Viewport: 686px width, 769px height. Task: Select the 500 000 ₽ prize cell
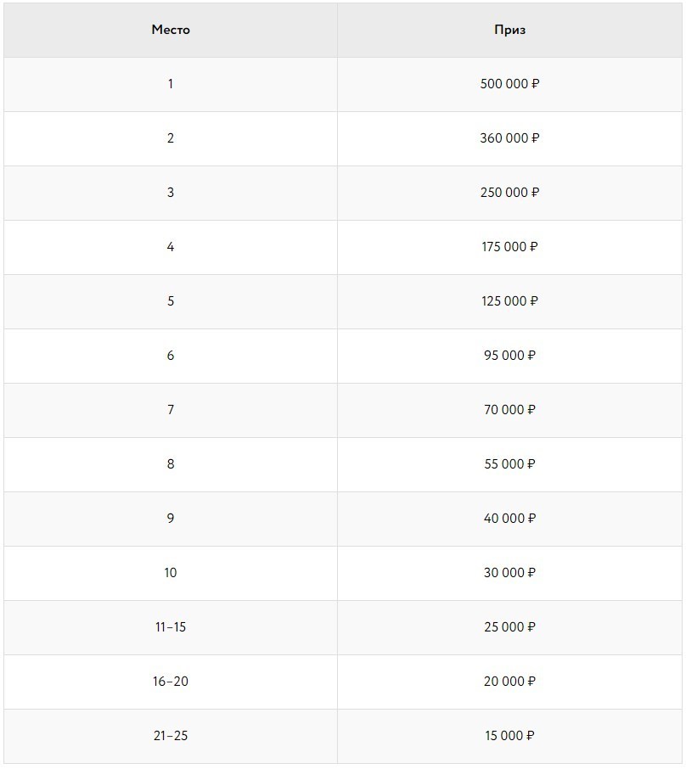pyautogui.click(x=509, y=84)
